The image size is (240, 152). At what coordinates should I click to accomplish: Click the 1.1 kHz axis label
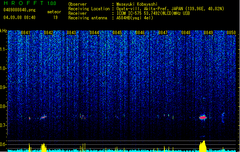coord(3,49)
